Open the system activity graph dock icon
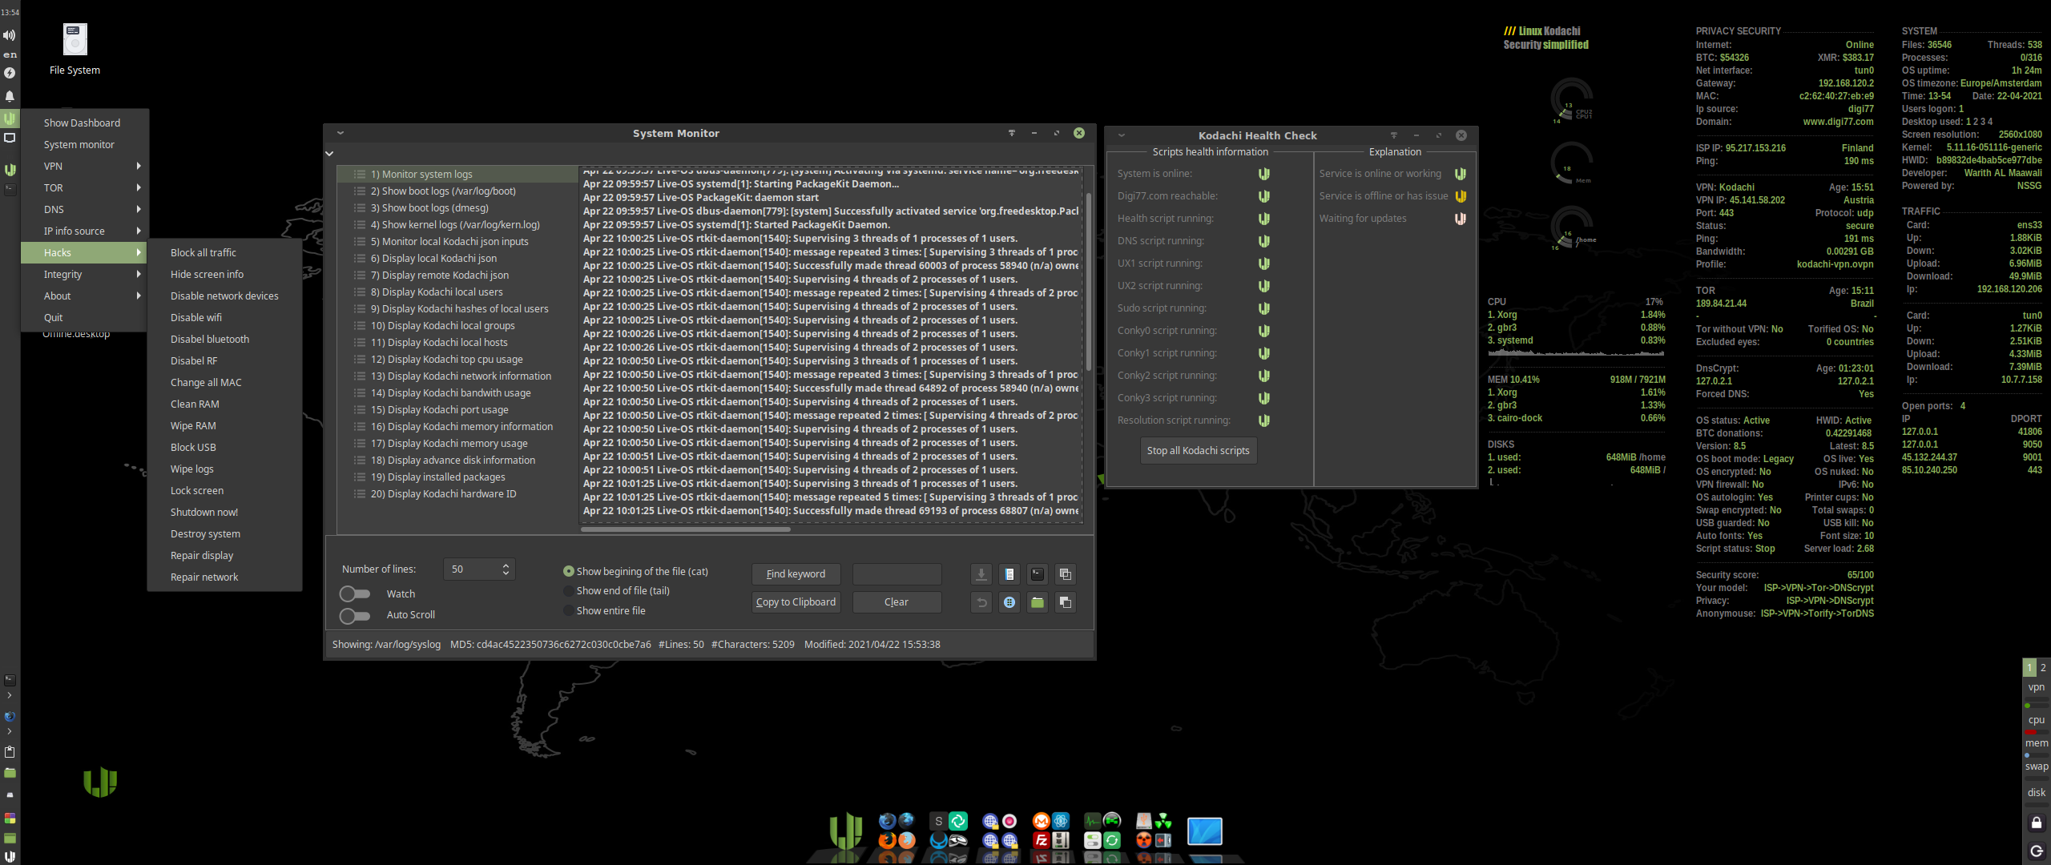2051x865 pixels. point(1093,821)
